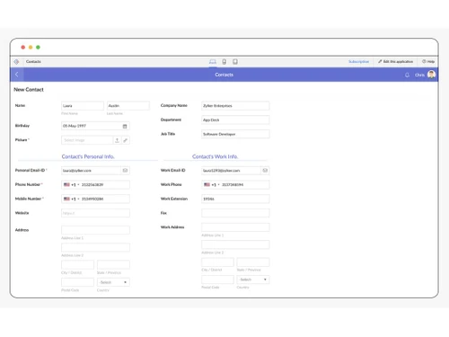Open the Subscription link

[x=358, y=62]
